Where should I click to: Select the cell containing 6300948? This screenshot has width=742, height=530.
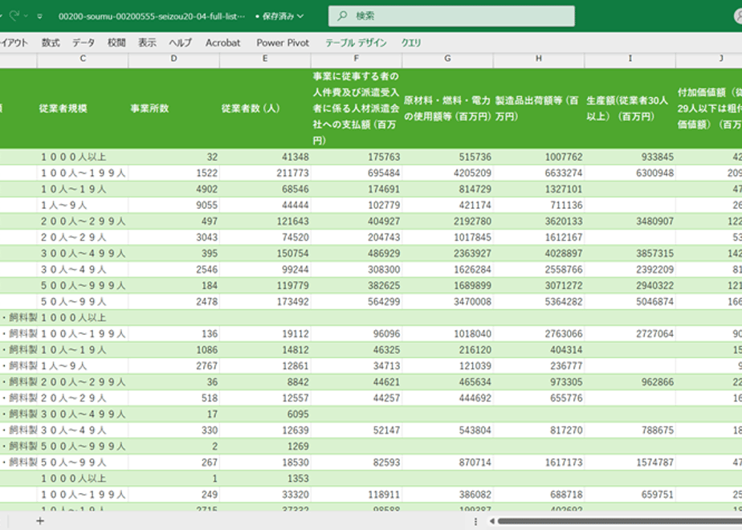coord(630,173)
